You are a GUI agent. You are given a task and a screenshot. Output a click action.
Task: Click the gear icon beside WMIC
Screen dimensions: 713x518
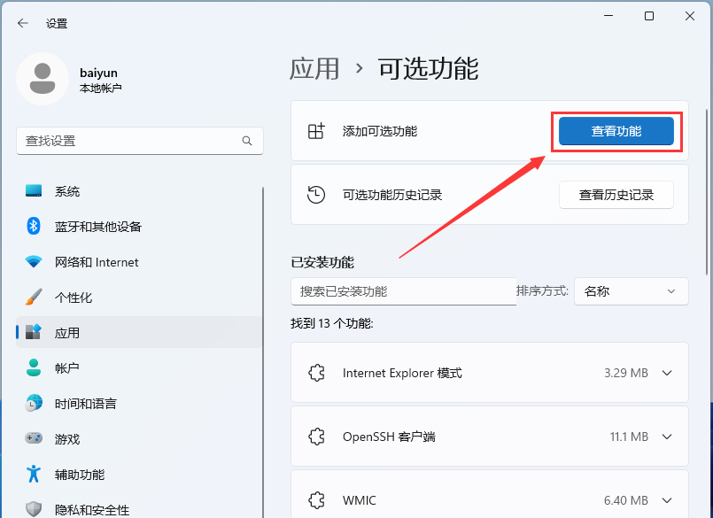pyautogui.click(x=316, y=500)
